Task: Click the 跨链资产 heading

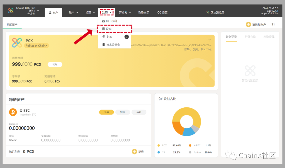Action: coord(17,99)
